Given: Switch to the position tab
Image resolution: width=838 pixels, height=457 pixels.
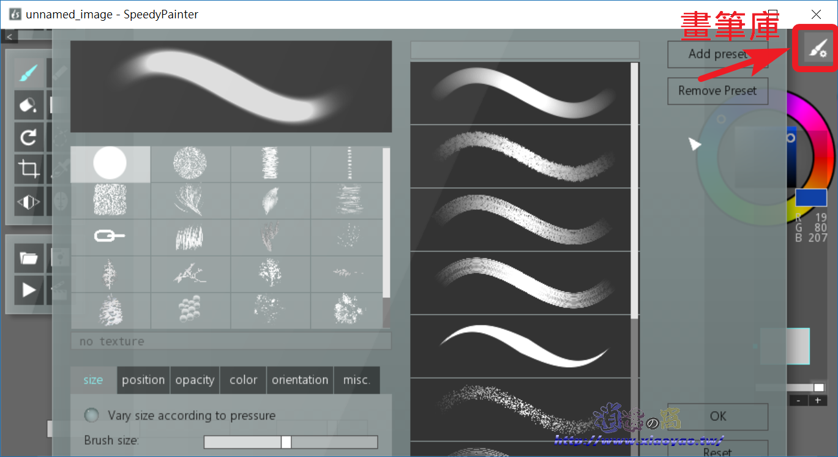Looking at the screenshot, I should [143, 380].
